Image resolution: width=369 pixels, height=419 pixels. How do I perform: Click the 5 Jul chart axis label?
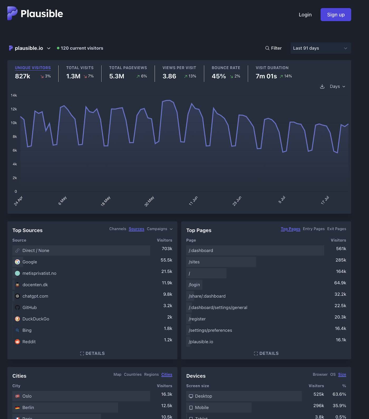[282, 200]
